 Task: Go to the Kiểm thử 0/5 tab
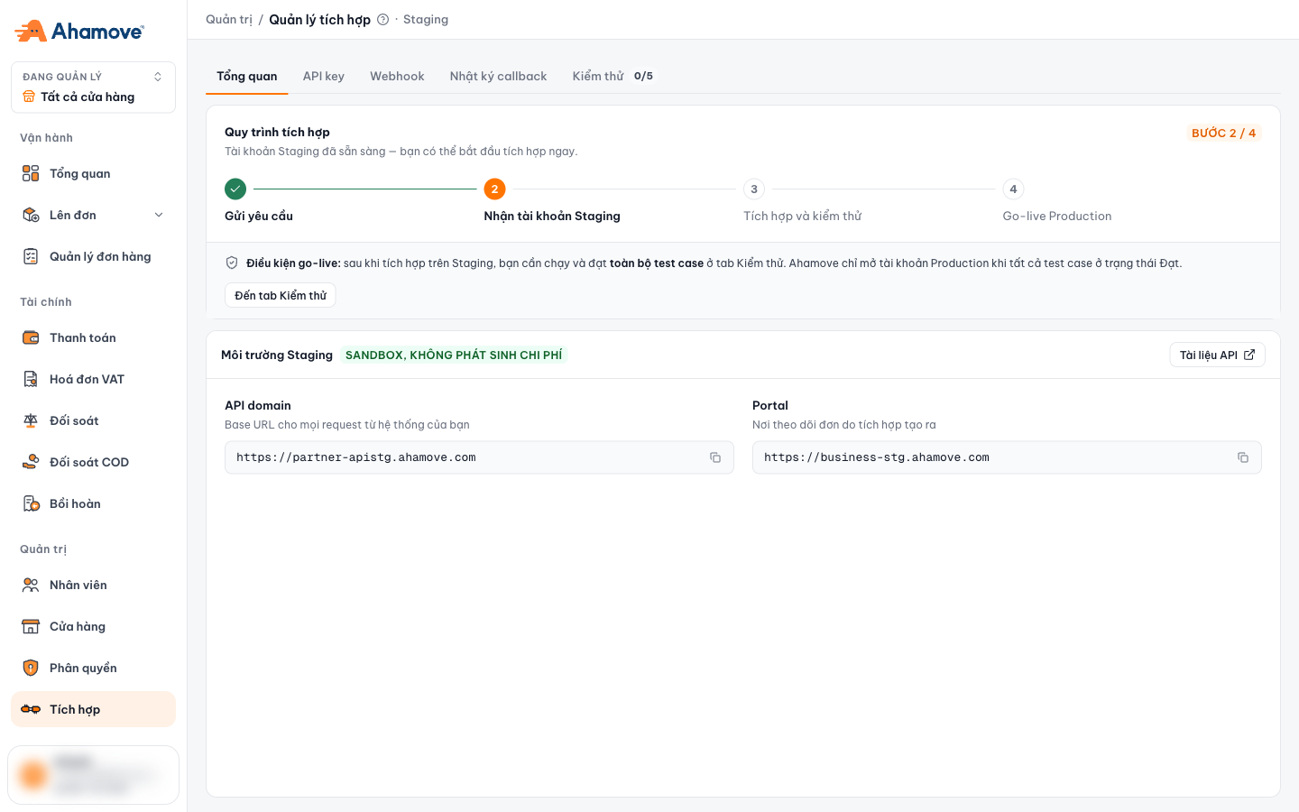613,77
